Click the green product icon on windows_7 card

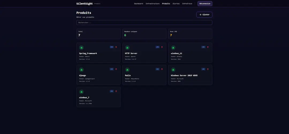(x=81, y=92)
